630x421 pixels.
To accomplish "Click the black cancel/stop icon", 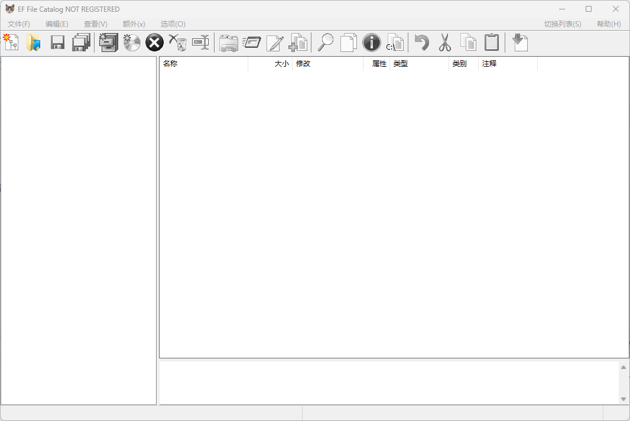I will tap(154, 42).
